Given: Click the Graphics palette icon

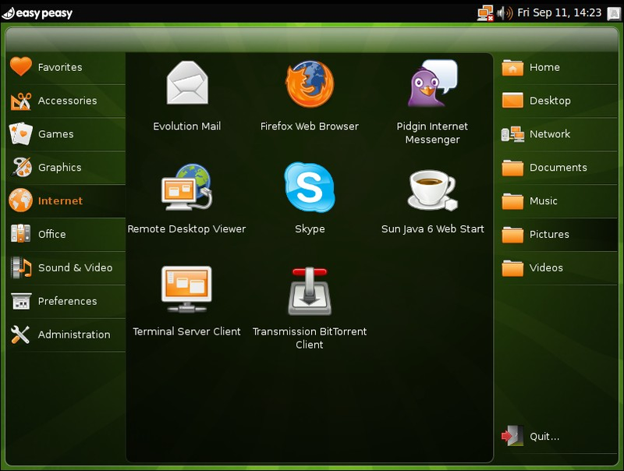Looking at the screenshot, I should pos(21,167).
